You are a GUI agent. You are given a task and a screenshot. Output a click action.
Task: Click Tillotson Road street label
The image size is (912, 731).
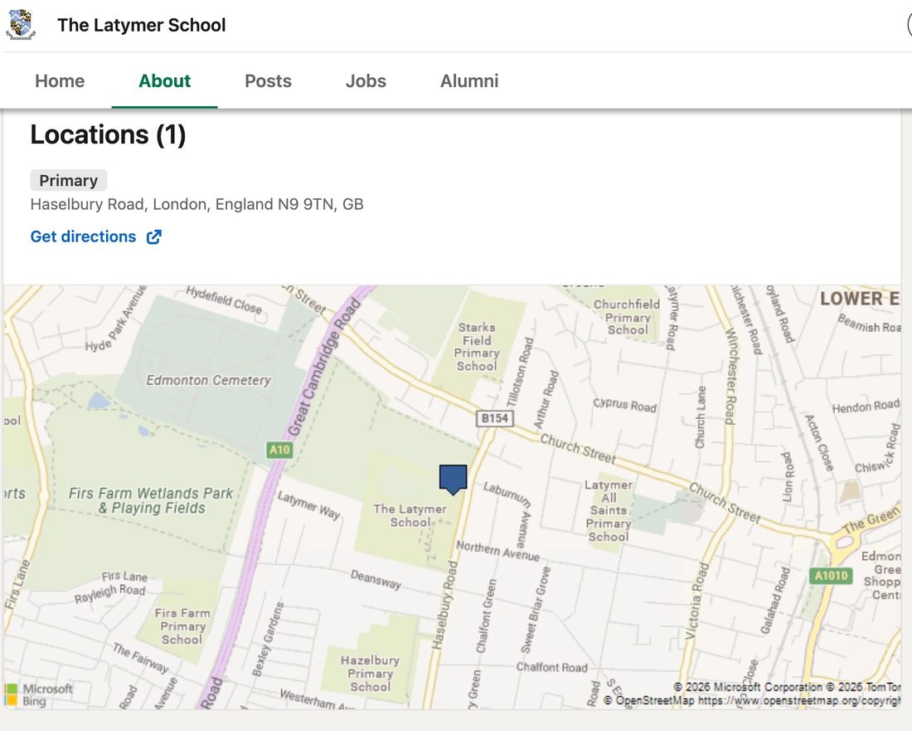(x=519, y=372)
